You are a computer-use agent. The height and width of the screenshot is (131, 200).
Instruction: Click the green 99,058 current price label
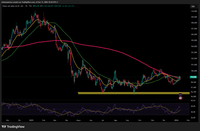coord(193,77)
